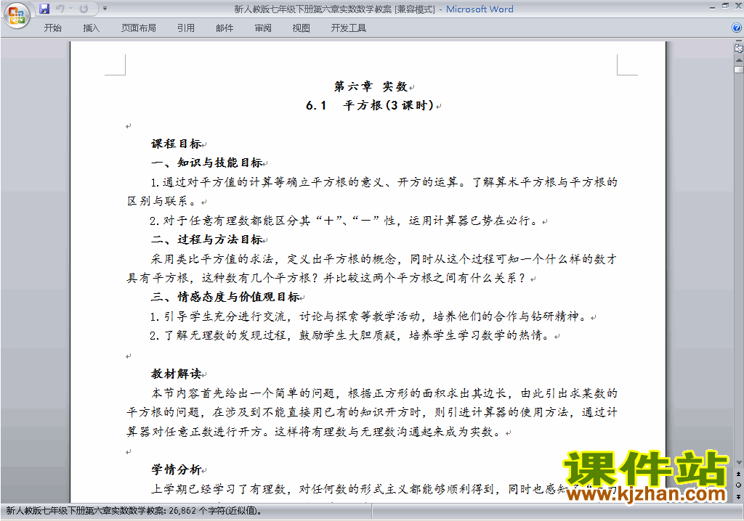
Task: Open the Undo history dropdown arrow
Action: (70, 9)
